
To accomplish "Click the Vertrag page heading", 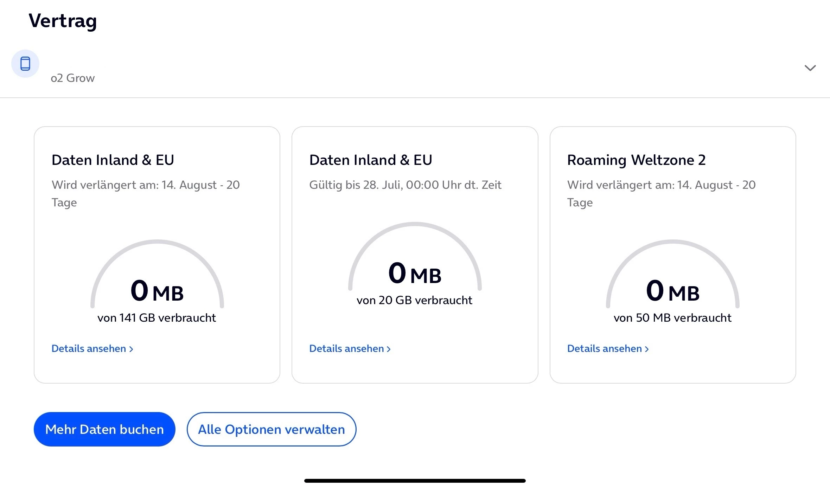I will (63, 21).
